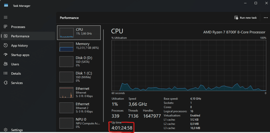Open the three-dots more options menu
The image size is (270, 133).
pos(266,18)
